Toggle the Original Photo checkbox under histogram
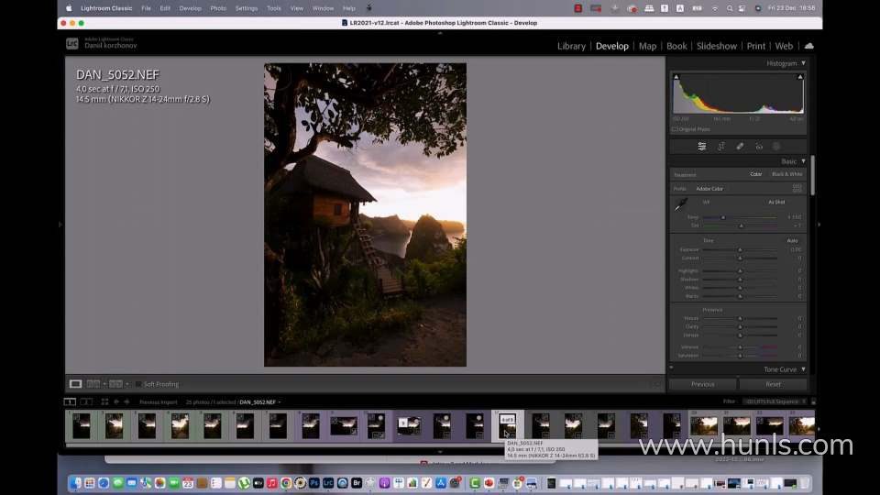 tap(675, 129)
